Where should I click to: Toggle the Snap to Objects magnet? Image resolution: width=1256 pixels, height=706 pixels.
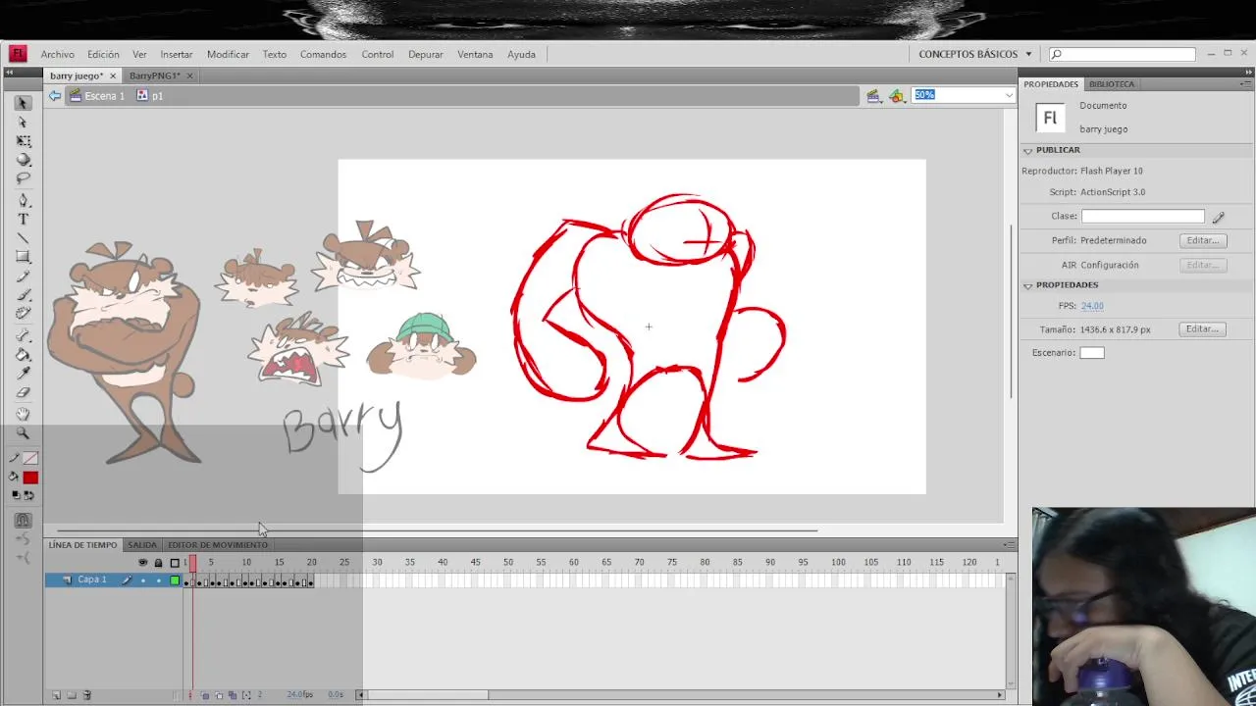click(23, 521)
